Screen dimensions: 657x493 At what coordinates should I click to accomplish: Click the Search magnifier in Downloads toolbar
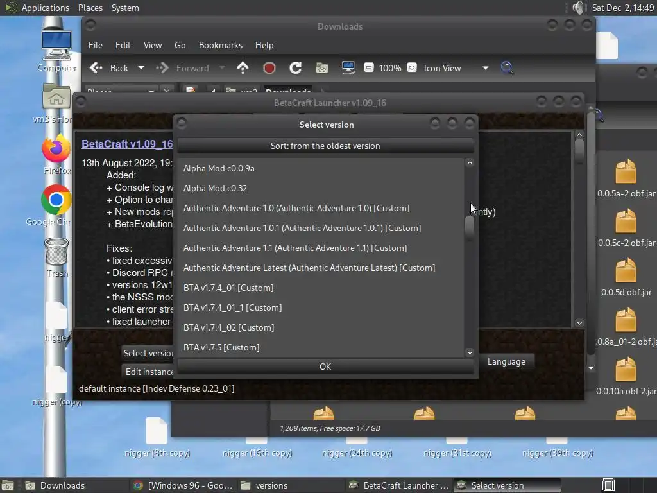(507, 68)
